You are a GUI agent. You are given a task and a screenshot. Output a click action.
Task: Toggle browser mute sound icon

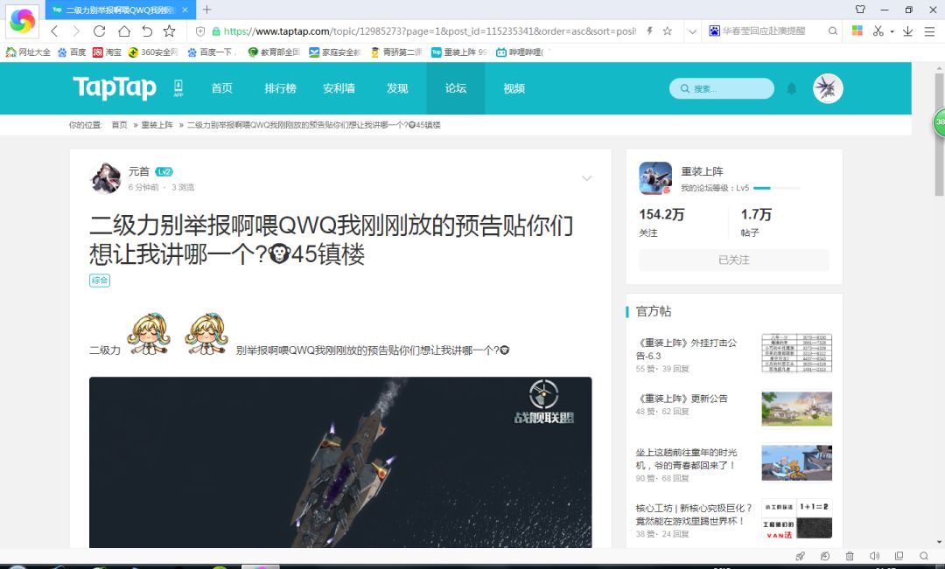coord(874,556)
